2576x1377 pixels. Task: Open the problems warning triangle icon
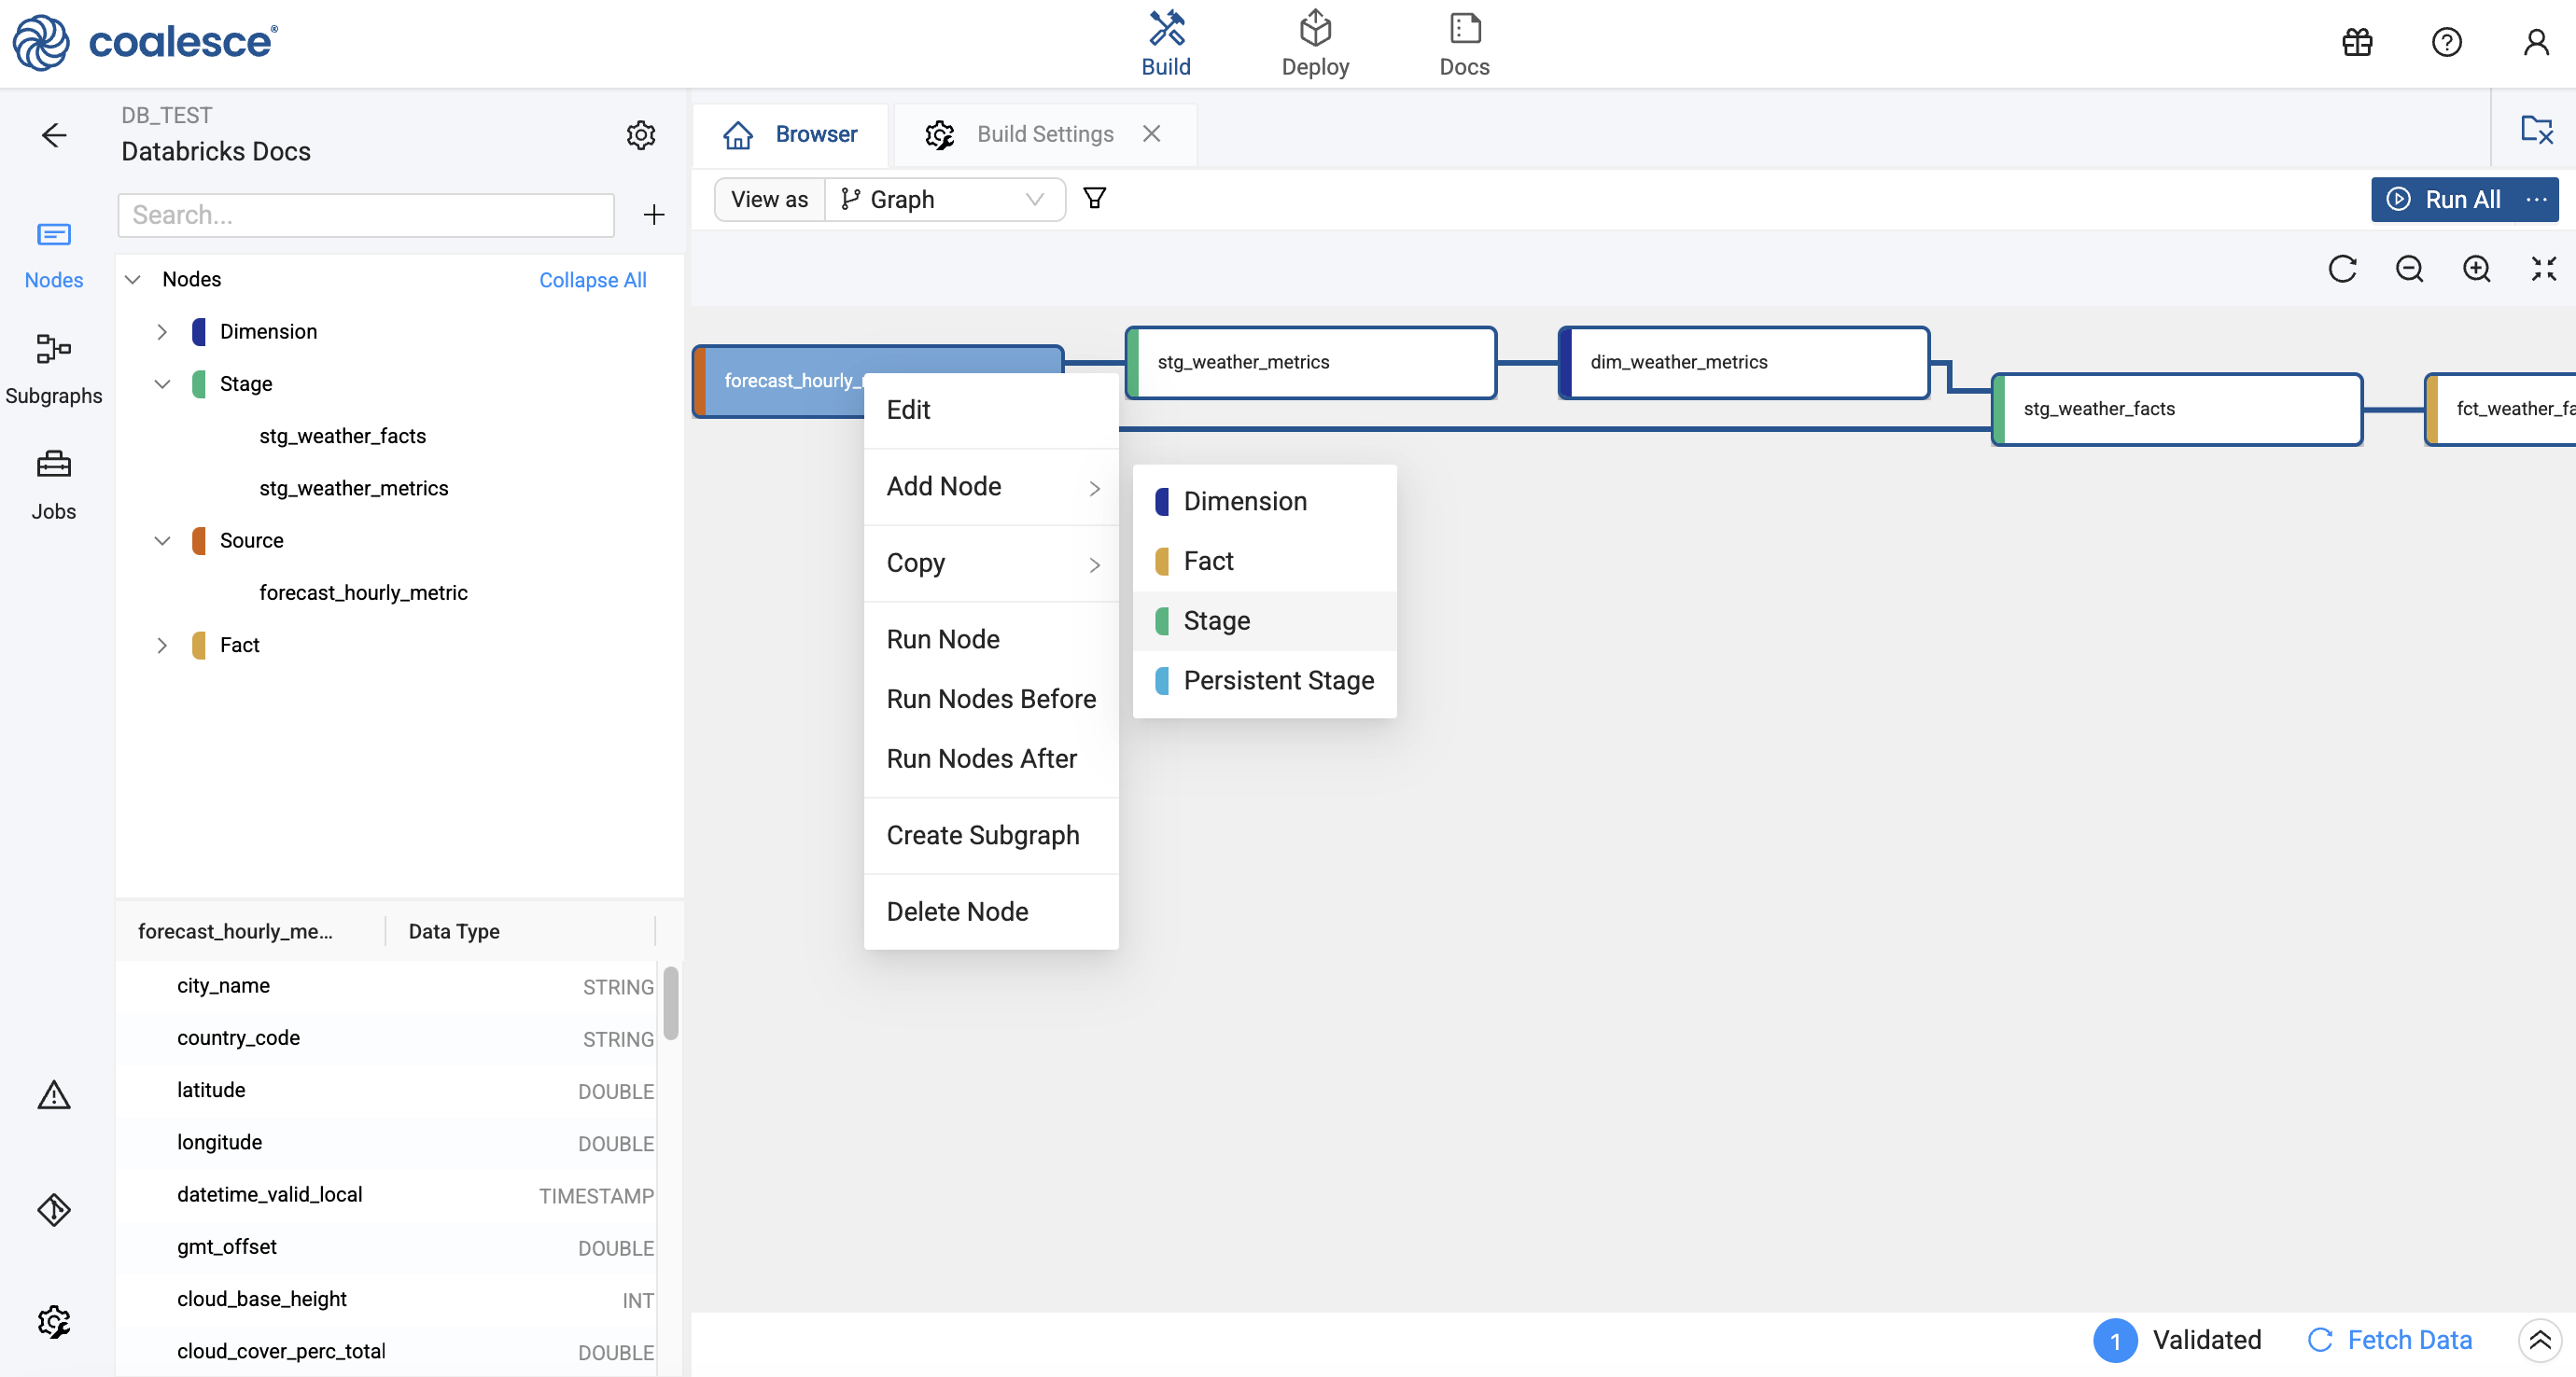(54, 1094)
